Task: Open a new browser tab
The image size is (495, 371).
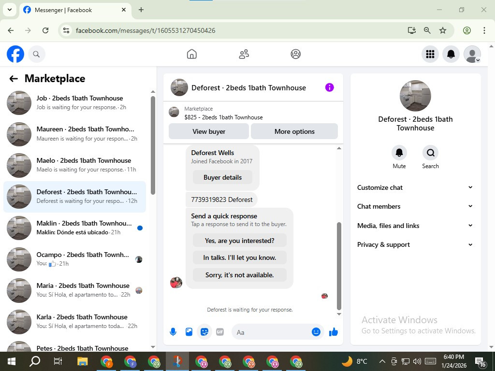Action: coord(141,10)
